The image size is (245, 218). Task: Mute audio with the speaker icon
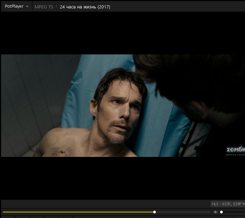[x=216, y=212]
